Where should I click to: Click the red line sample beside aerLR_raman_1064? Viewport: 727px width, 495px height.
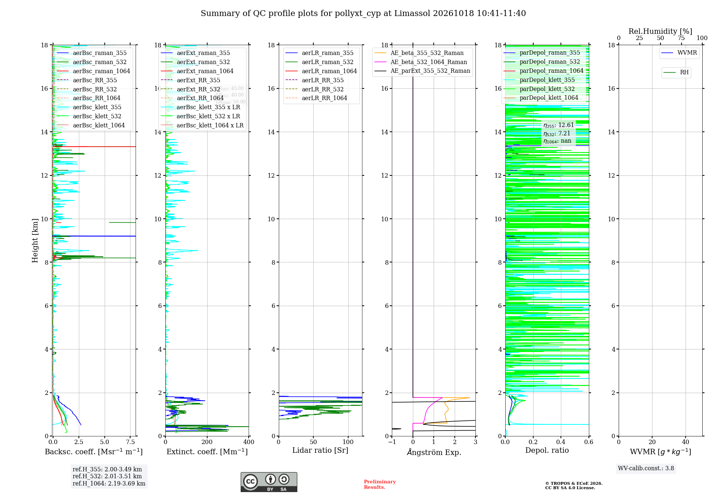[x=292, y=71]
